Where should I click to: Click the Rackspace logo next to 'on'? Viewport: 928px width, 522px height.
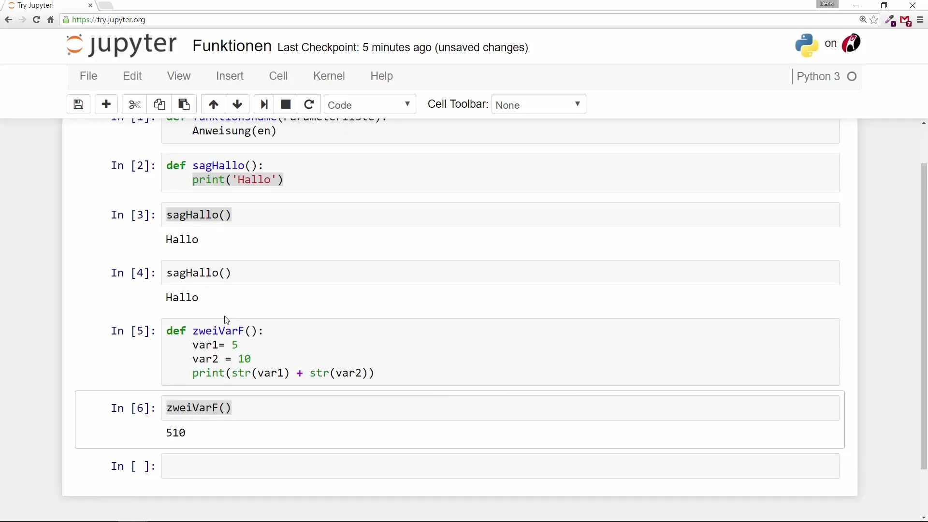click(851, 43)
